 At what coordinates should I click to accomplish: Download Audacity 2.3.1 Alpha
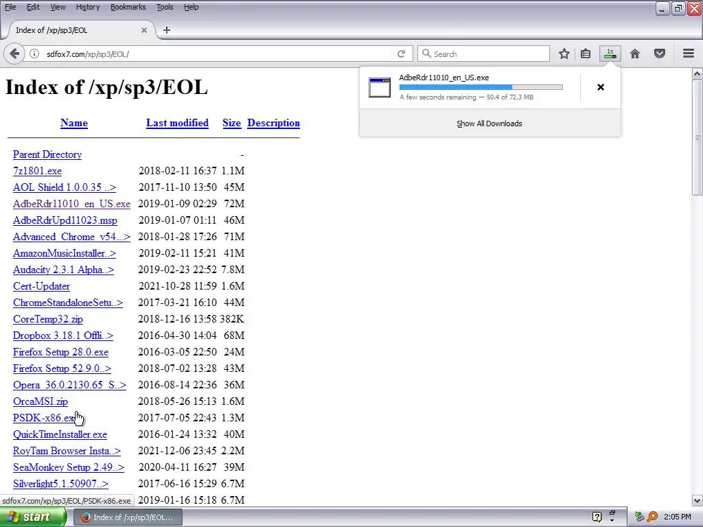click(x=63, y=270)
